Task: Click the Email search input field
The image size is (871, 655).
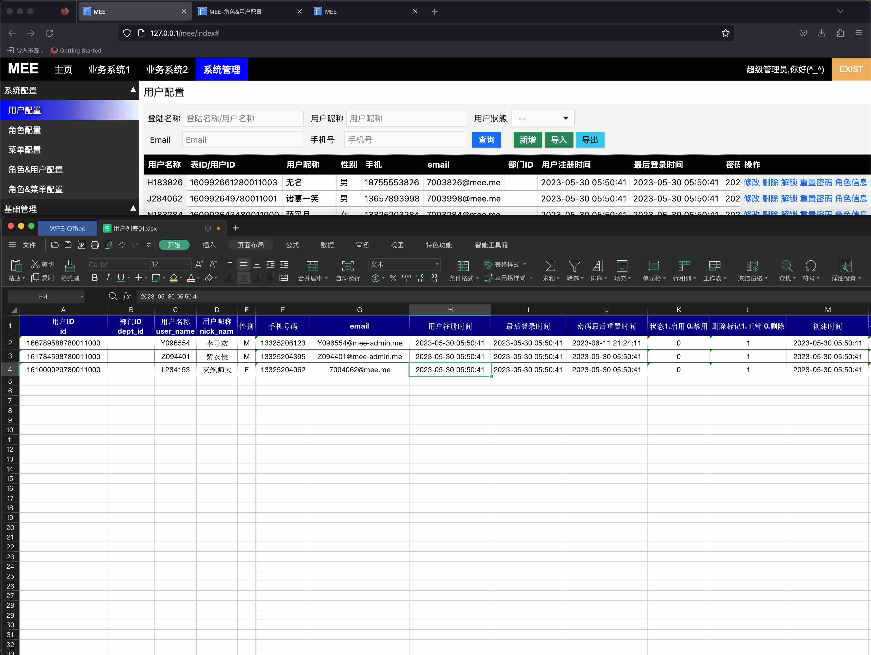Action: click(242, 140)
